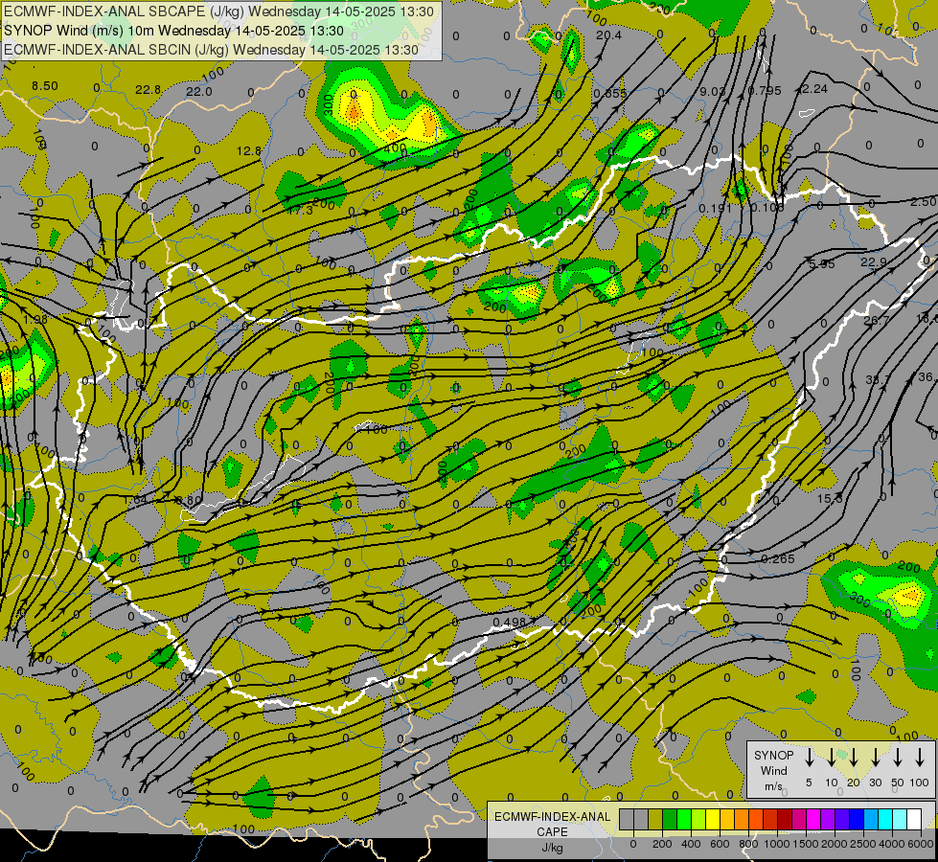This screenshot has width=938, height=862.
Task: Click 'SYNOP' text in wind legend box
Action: pos(773,755)
